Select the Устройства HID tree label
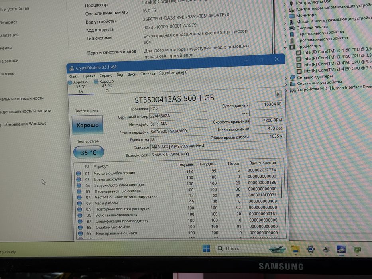This screenshot has height=279, width=372. [x=335, y=88]
